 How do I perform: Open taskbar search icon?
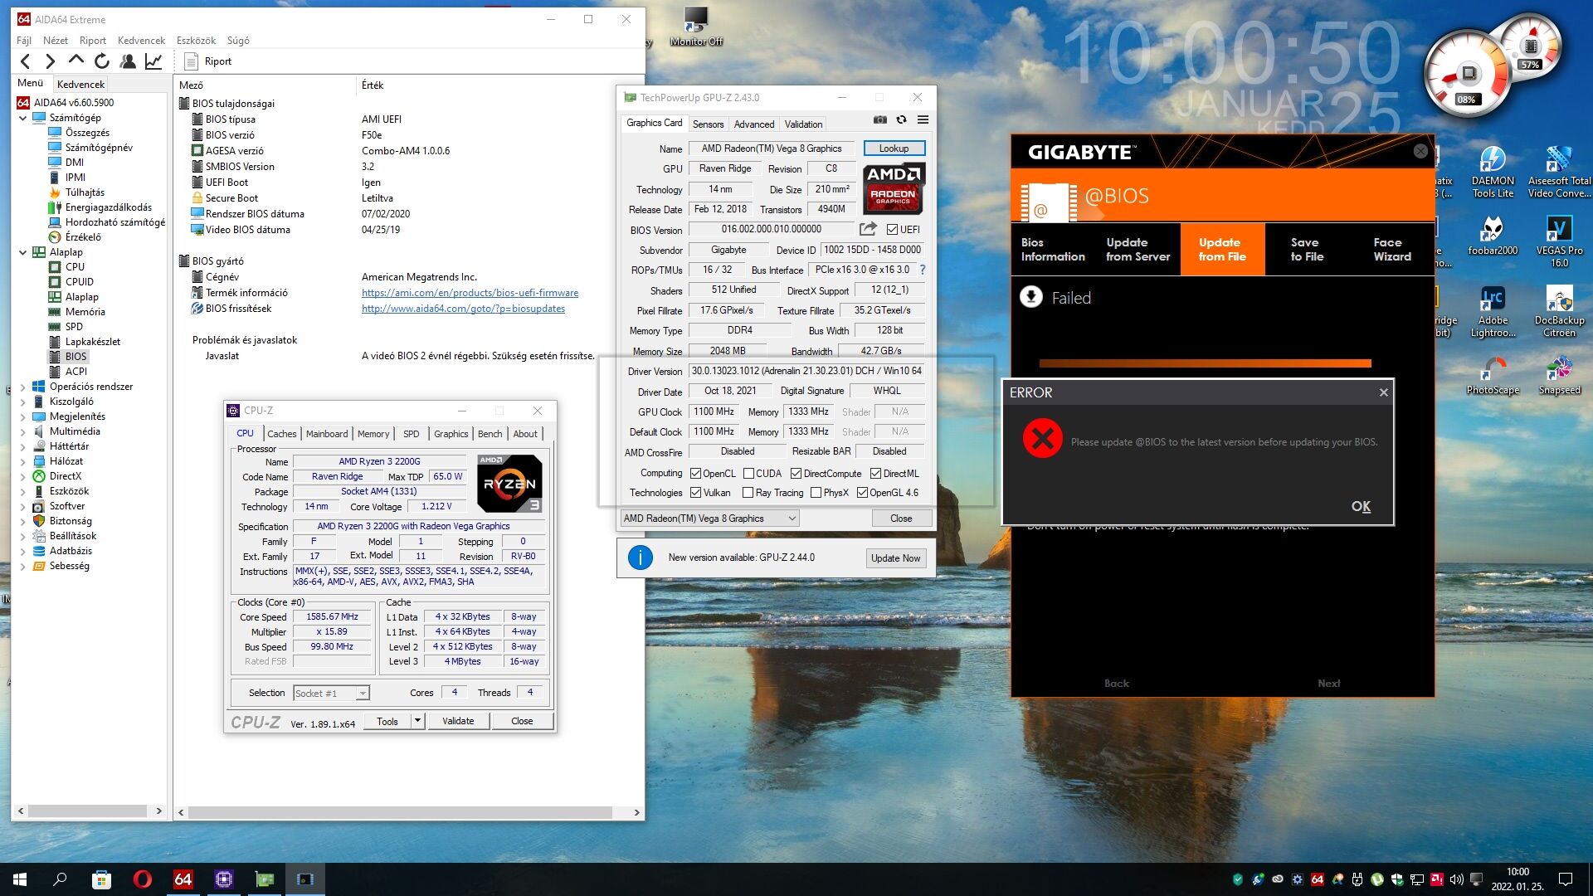point(60,879)
